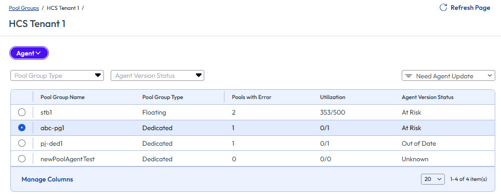
Task: Open Manage Columns
Action: pyautogui.click(x=47, y=179)
